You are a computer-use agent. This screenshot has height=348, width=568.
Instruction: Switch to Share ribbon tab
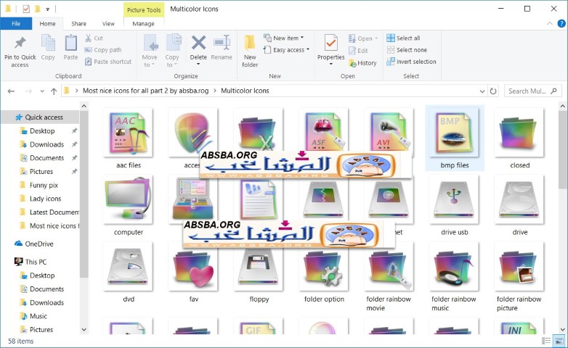78,23
